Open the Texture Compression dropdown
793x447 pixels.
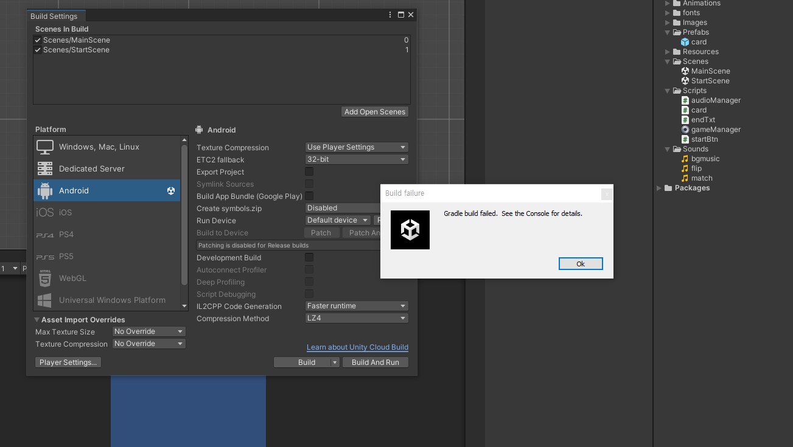[356, 147]
